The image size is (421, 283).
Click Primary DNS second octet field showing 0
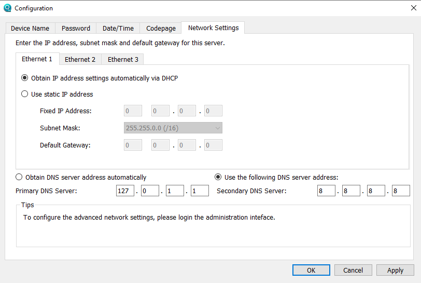[x=150, y=191]
